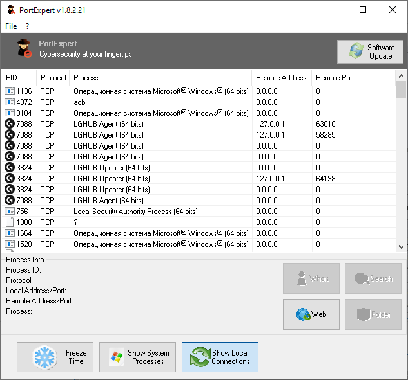408x380 pixels.
Task: Toggle Freeze Time
Action: (55, 357)
